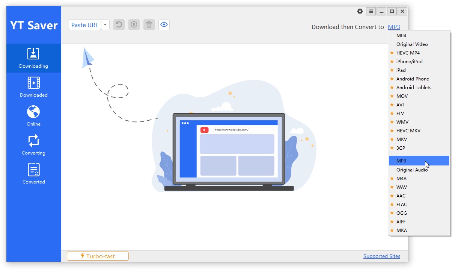Open the Supported Sites link
Image resolution: width=458 pixels, height=270 pixels.
382,256
